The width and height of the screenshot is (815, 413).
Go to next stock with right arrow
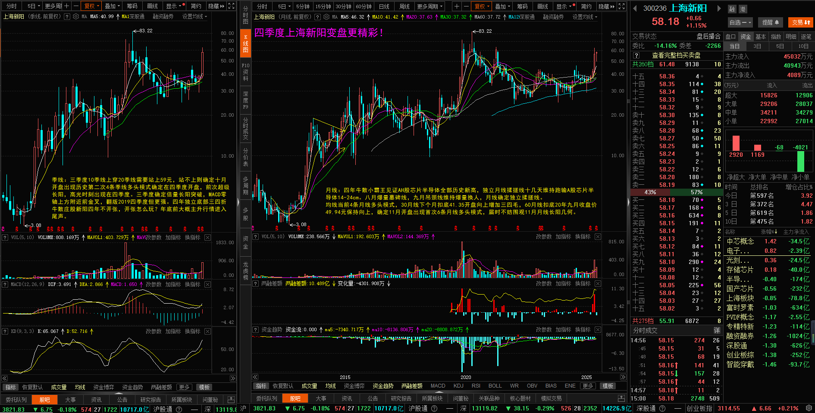click(x=719, y=8)
